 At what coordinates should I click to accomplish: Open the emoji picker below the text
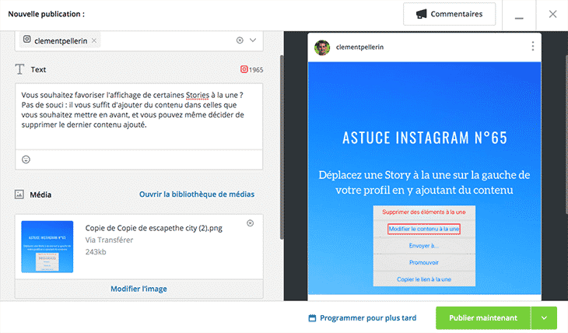(26, 159)
